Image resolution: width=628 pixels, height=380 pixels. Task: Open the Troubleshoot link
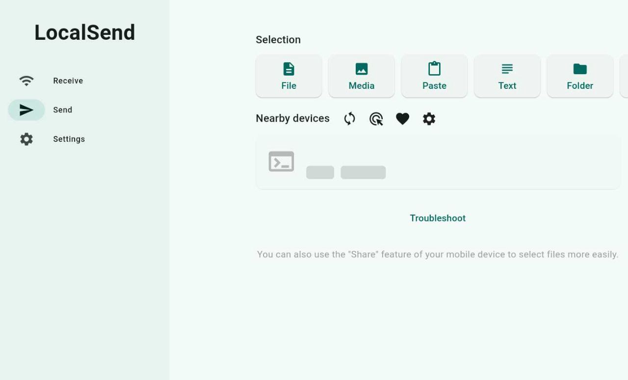click(x=438, y=218)
